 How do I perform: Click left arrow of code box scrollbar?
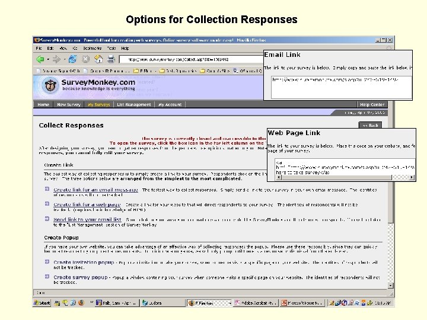pyautogui.click(x=279, y=177)
